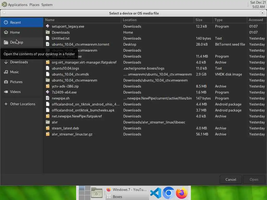Click the alvr folder icon
The height and width of the screenshot is (200, 267).
point(48,122)
